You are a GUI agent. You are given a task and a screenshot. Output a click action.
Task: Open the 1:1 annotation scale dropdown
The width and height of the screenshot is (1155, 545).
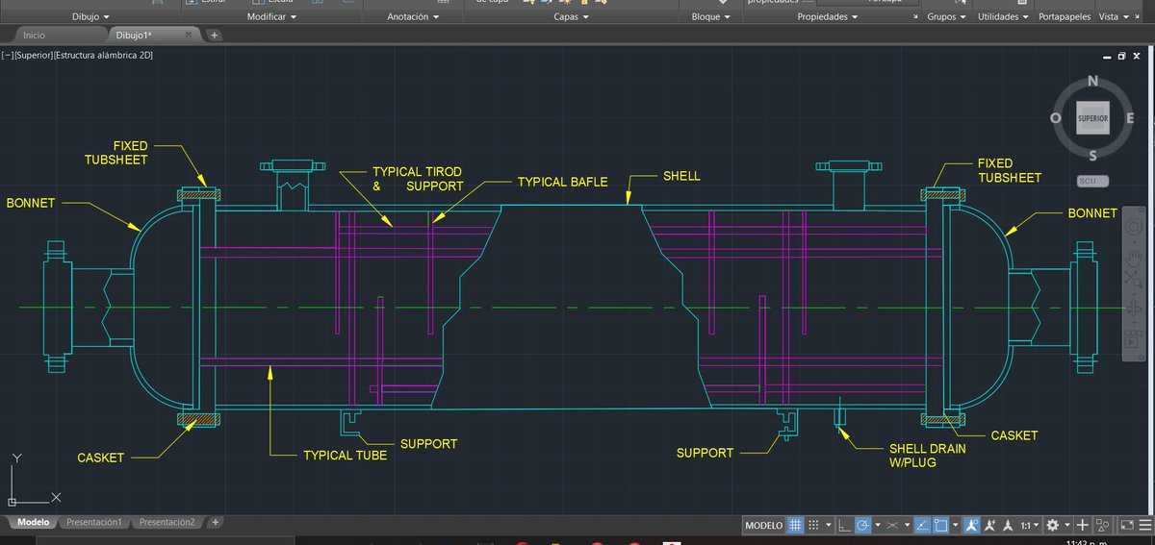coord(1030,526)
